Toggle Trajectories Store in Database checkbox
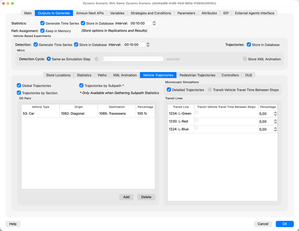Image resolution: width=299 pixels, height=231 pixels. [x=249, y=45]
